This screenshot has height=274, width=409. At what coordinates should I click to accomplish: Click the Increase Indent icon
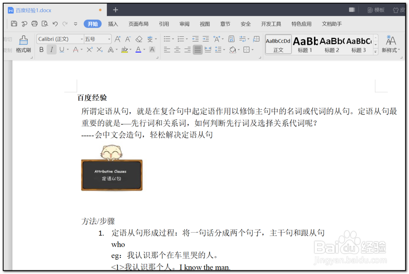(206, 38)
